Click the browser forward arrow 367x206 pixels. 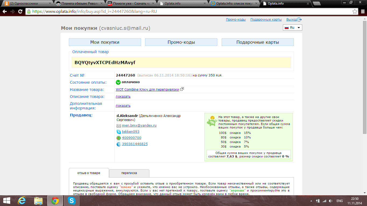pyautogui.click(x=12, y=12)
